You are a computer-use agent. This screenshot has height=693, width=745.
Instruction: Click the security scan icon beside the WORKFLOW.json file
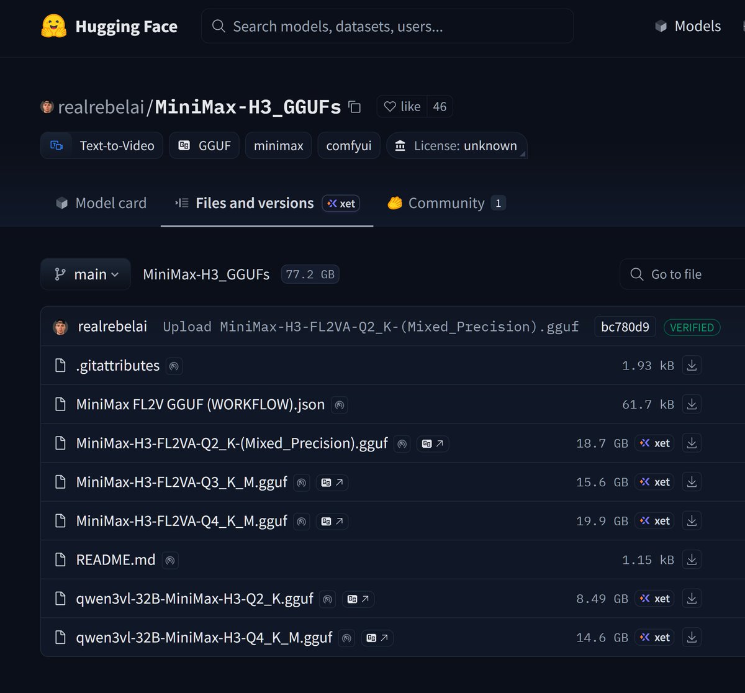pyautogui.click(x=339, y=405)
